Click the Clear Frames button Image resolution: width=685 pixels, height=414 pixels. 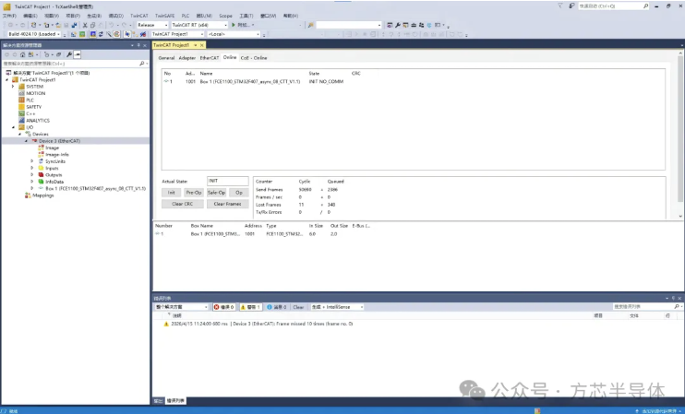pyautogui.click(x=228, y=204)
